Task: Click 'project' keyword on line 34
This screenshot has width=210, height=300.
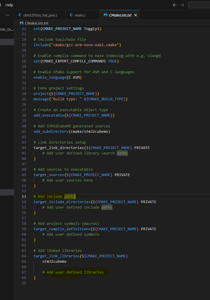Action: click(41, 94)
